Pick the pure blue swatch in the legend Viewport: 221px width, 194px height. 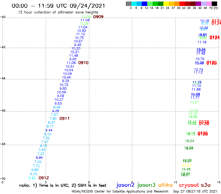[145, 4]
